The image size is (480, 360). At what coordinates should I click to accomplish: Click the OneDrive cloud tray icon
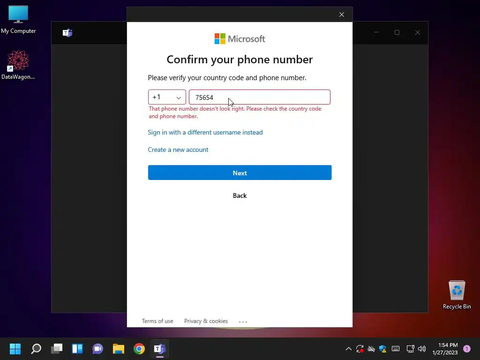pos(371,349)
